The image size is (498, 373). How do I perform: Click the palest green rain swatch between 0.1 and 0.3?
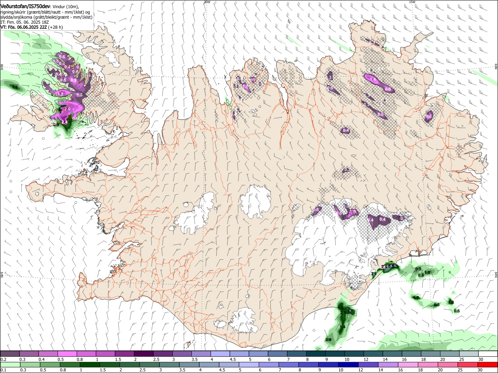pyautogui.click(x=10, y=365)
